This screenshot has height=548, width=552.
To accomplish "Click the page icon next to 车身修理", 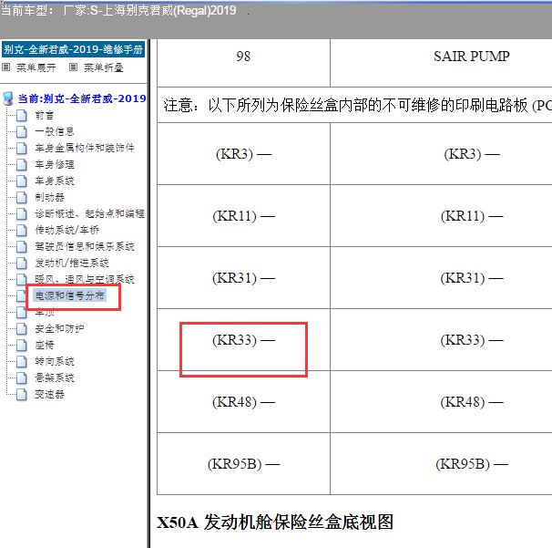I will pyautogui.click(x=22, y=164).
